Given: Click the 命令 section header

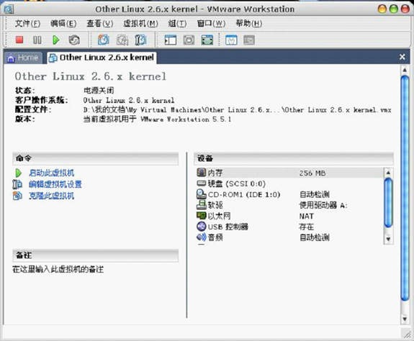Looking at the screenshot, I should (95, 158).
